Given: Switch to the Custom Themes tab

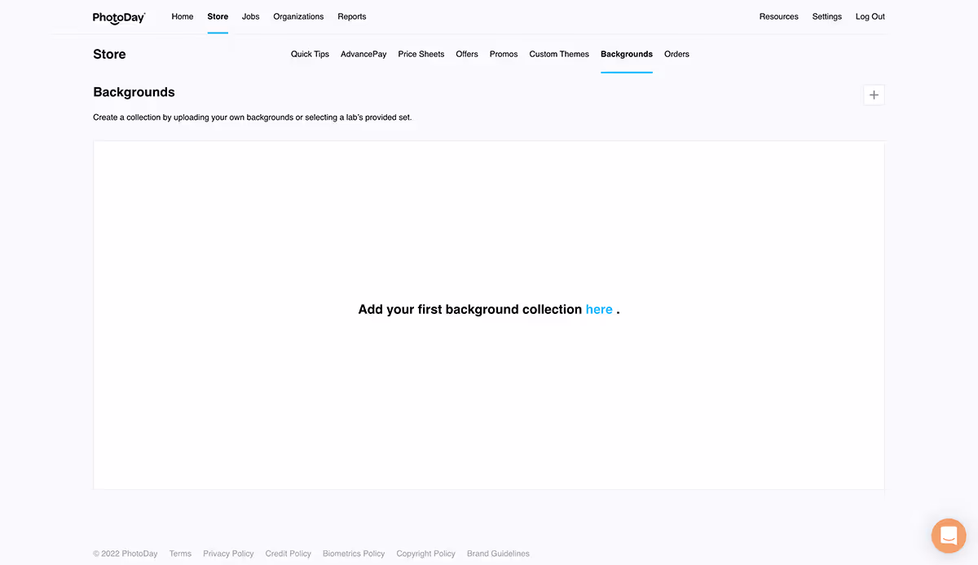Looking at the screenshot, I should pos(559,54).
